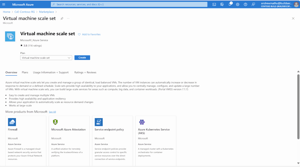
Task: Go to Home breadcrumb
Action: (7, 12)
